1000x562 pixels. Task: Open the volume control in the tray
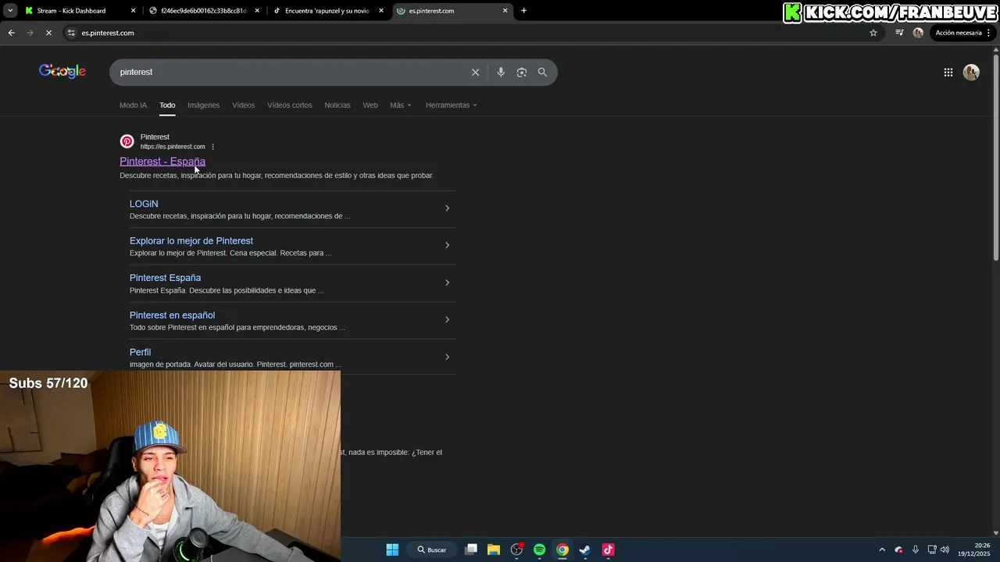click(945, 550)
